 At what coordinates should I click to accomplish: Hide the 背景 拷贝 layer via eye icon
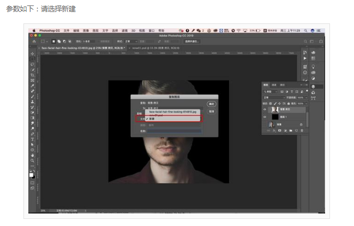pos(265,109)
